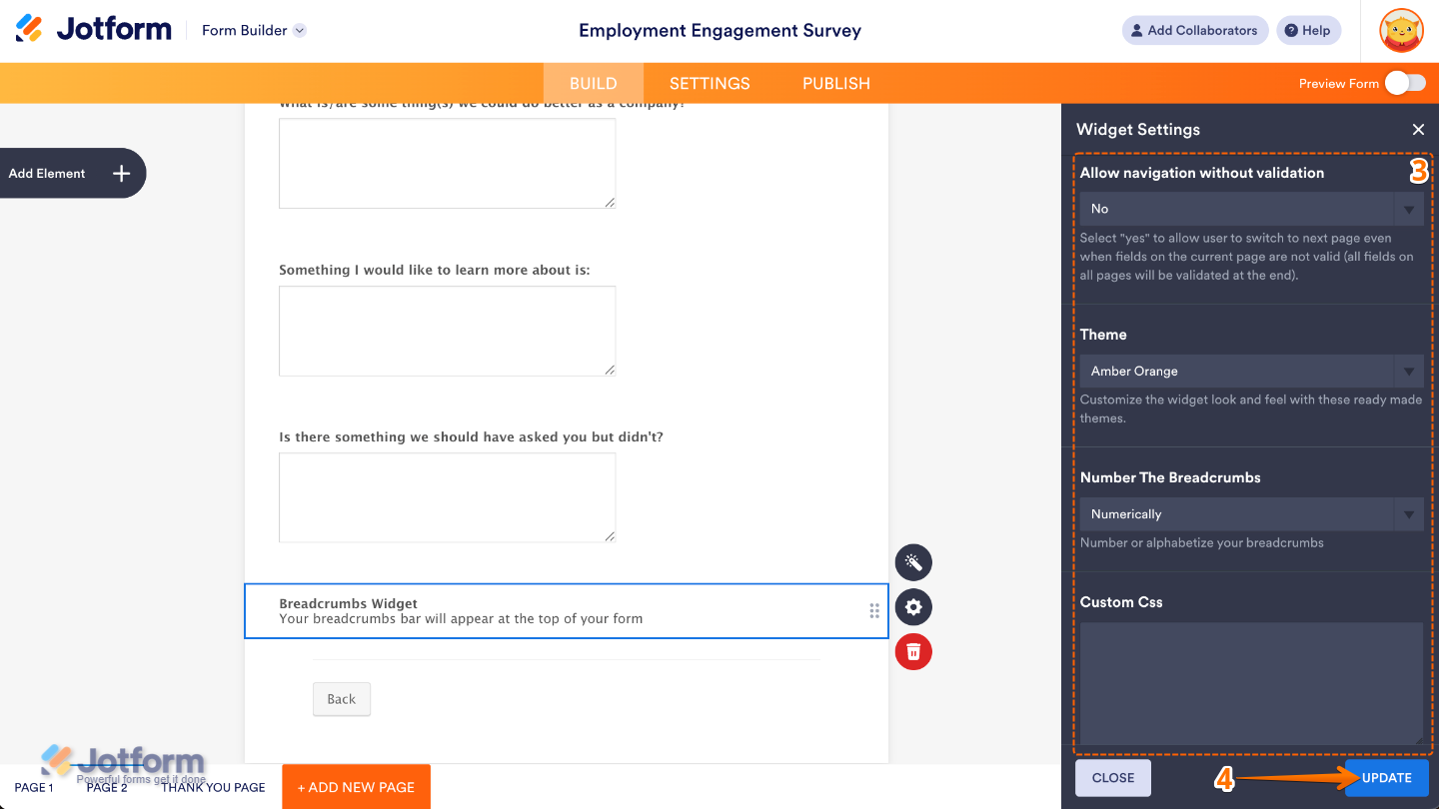
Task: Open the user avatar profile menu
Action: pos(1401,31)
